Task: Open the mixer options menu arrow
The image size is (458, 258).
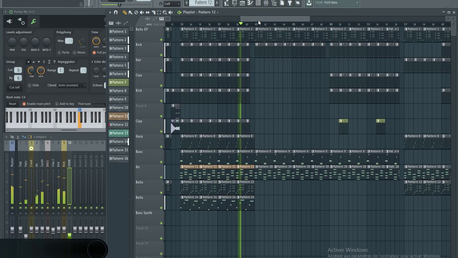Action: (6, 137)
